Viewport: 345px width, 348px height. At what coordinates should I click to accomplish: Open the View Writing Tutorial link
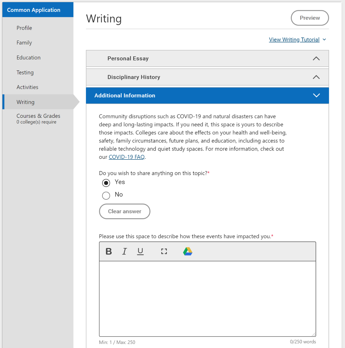(x=294, y=40)
